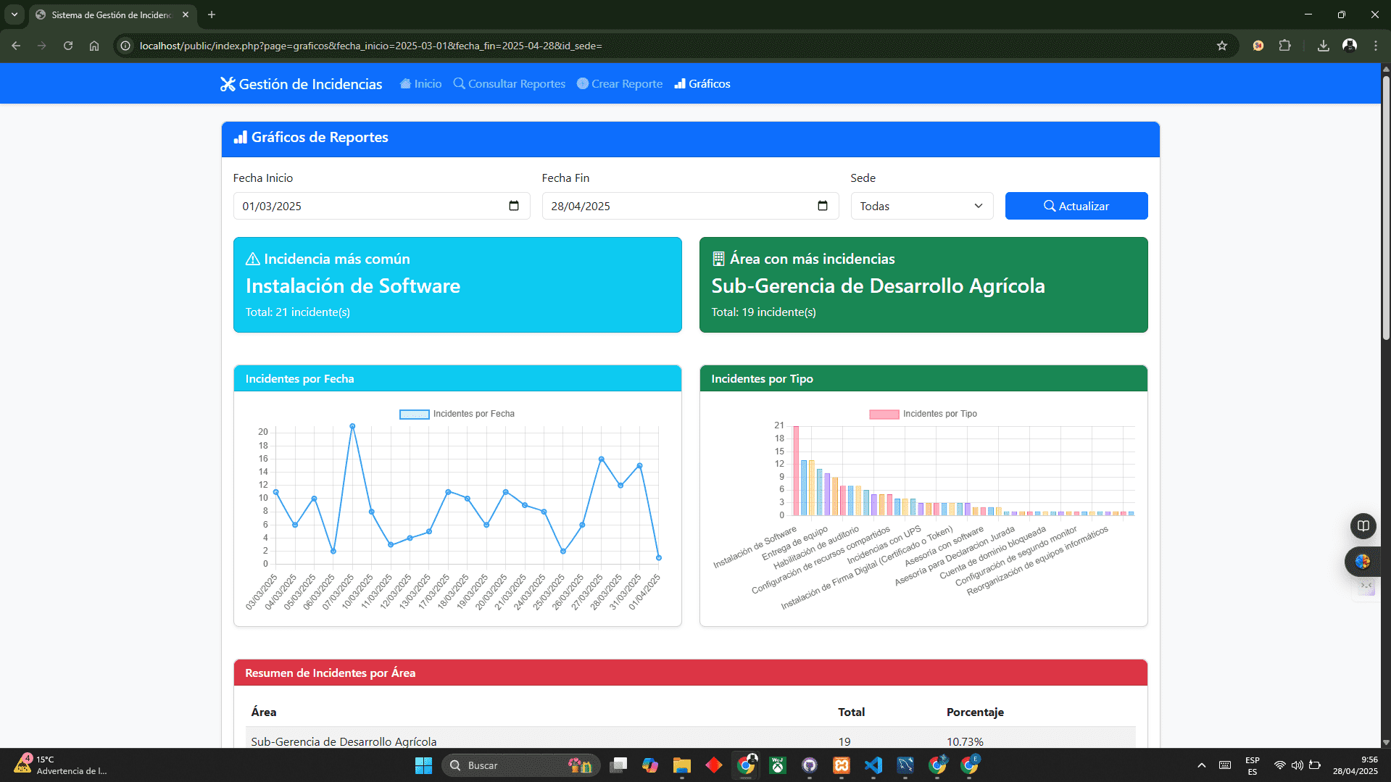Show hidden system tray icons
Screen dimensions: 1391x782
pos(1201,765)
